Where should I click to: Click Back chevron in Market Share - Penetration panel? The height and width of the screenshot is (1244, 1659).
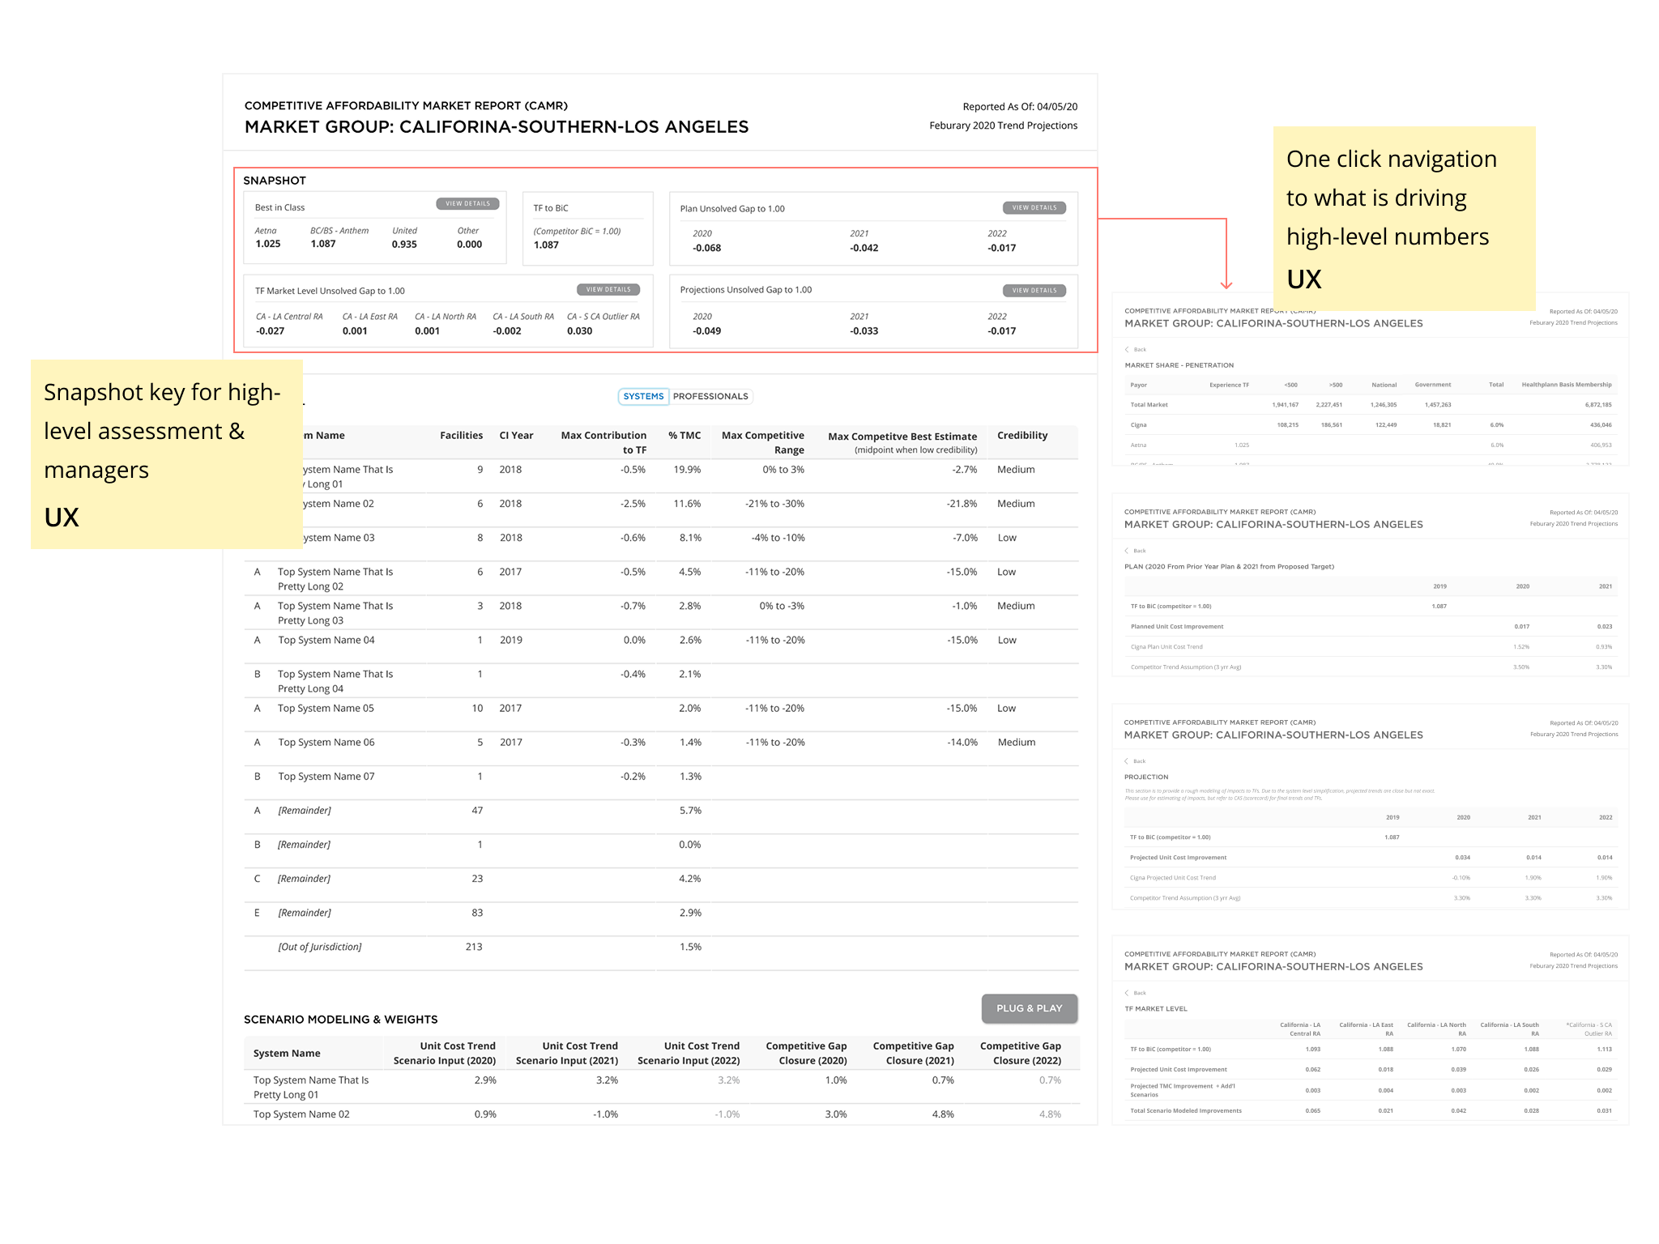(x=1127, y=350)
